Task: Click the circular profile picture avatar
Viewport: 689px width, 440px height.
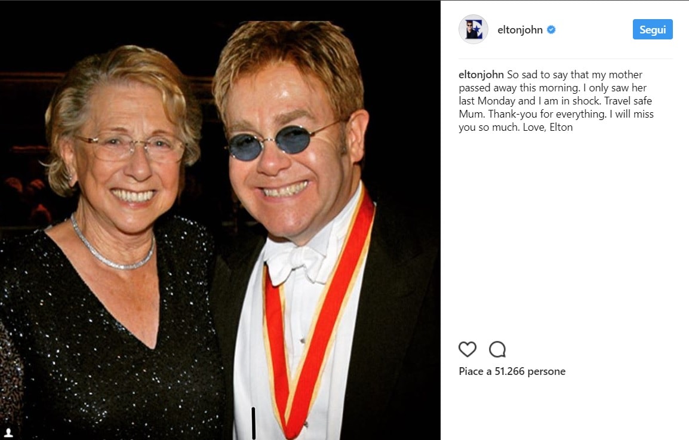Action: coord(473,29)
